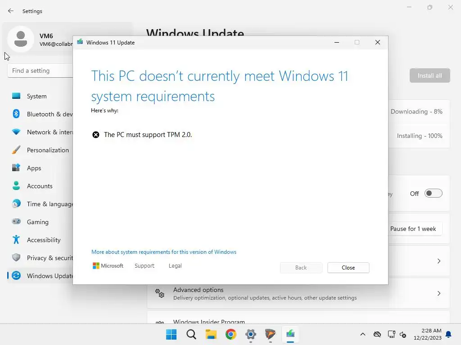Close the Windows 11 Update dialog with X
This screenshot has width=461, height=345.
click(x=378, y=42)
